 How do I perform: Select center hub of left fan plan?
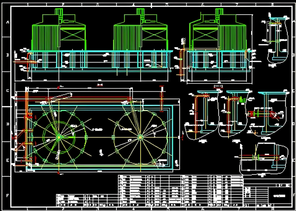pos(59,137)
